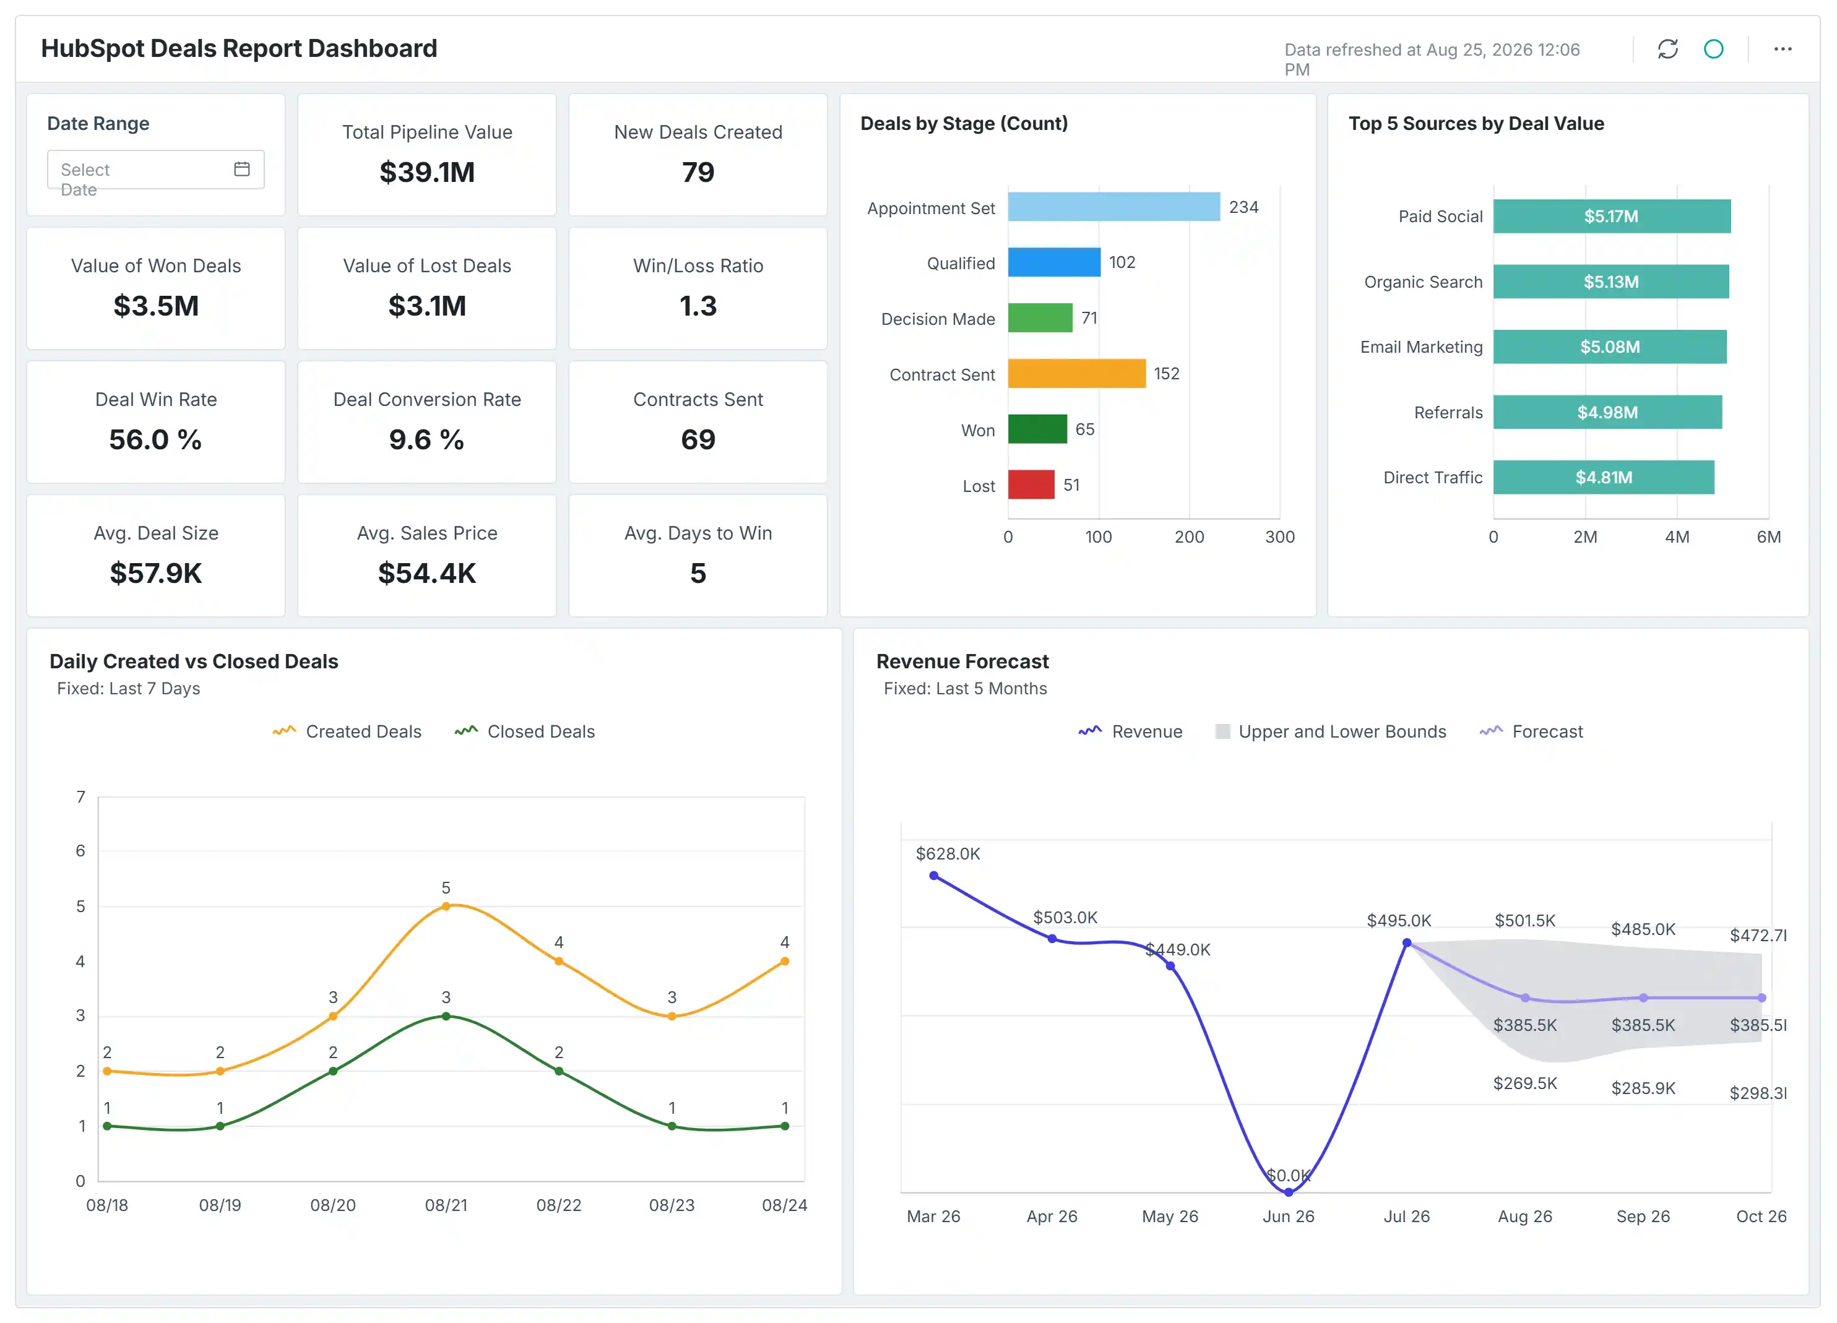The image size is (1837, 1323).
Task: Click the Win/Loss Ratio 1.3 value
Action: click(698, 306)
